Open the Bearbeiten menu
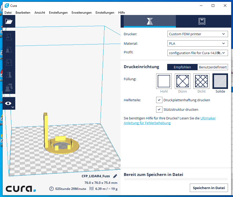The image size is (233, 197). click(23, 13)
